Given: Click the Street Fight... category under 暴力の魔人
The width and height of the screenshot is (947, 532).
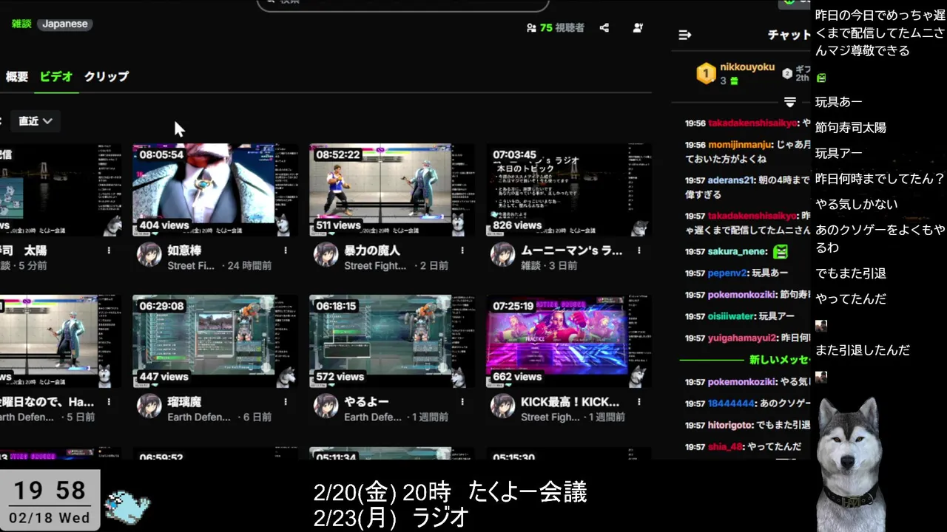Looking at the screenshot, I should click(375, 266).
